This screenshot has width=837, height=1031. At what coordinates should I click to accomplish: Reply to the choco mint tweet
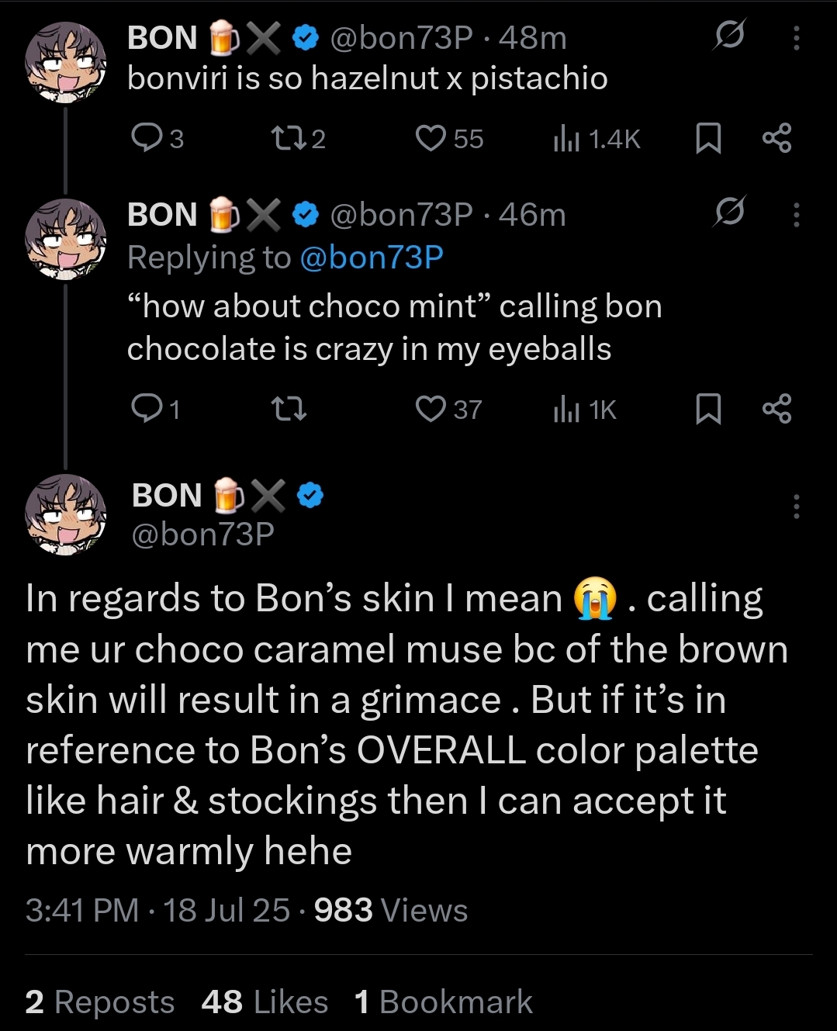click(x=145, y=408)
